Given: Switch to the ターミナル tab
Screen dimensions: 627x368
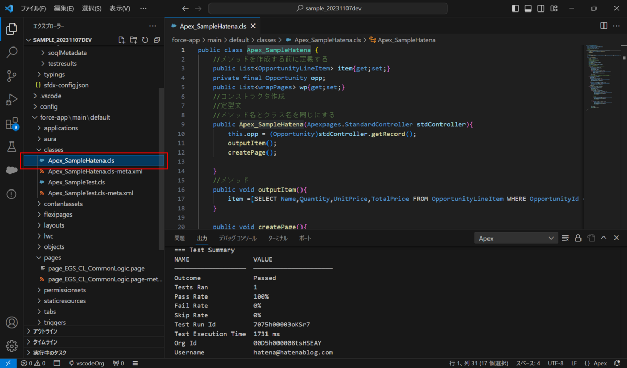Looking at the screenshot, I should pyautogui.click(x=277, y=238).
